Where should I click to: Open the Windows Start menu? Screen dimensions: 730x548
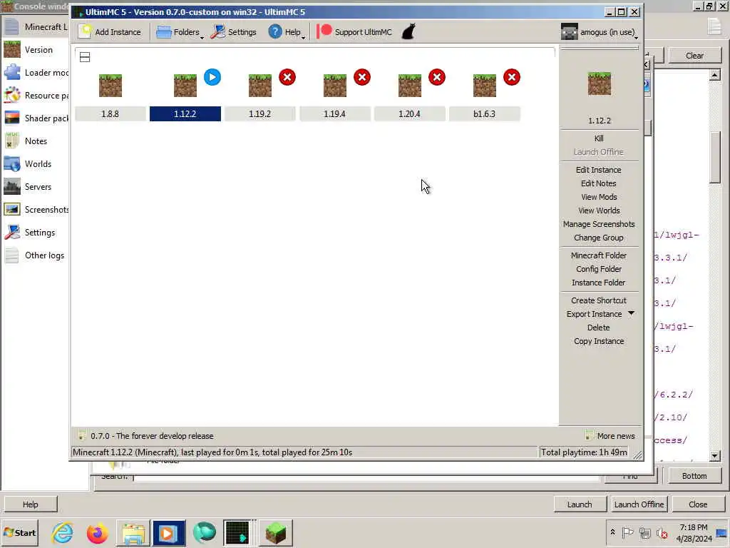click(x=19, y=532)
